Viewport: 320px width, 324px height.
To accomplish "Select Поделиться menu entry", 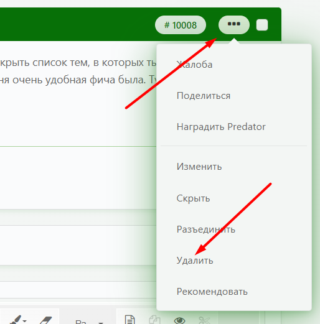I will pyautogui.click(x=204, y=96).
